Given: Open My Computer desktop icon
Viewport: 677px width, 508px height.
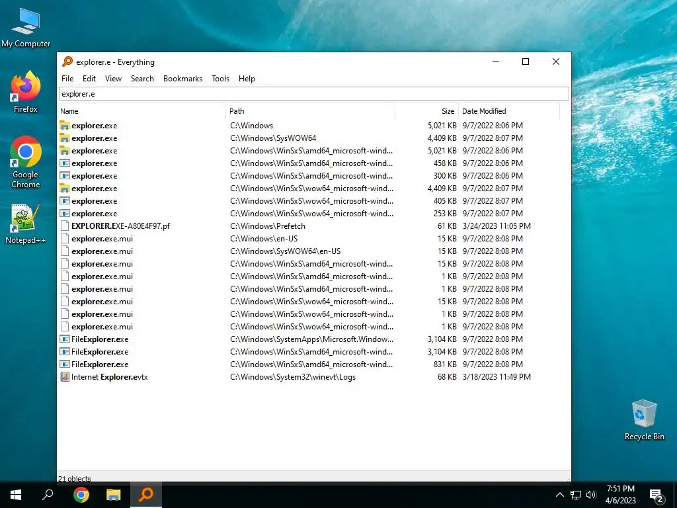Looking at the screenshot, I should point(26,26).
